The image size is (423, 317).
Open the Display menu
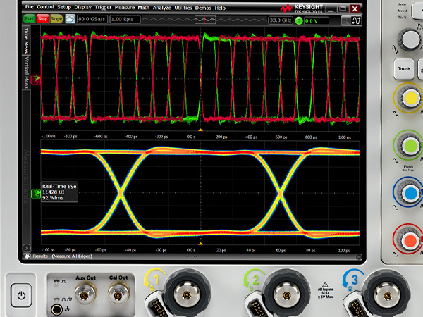click(82, 7)
